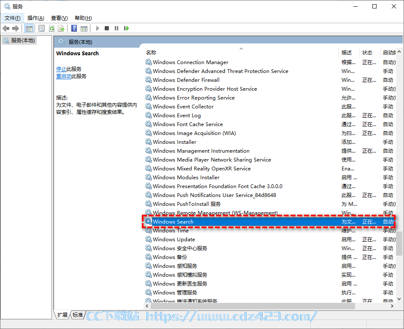Click the Stop Service square icon

[107, 28]
